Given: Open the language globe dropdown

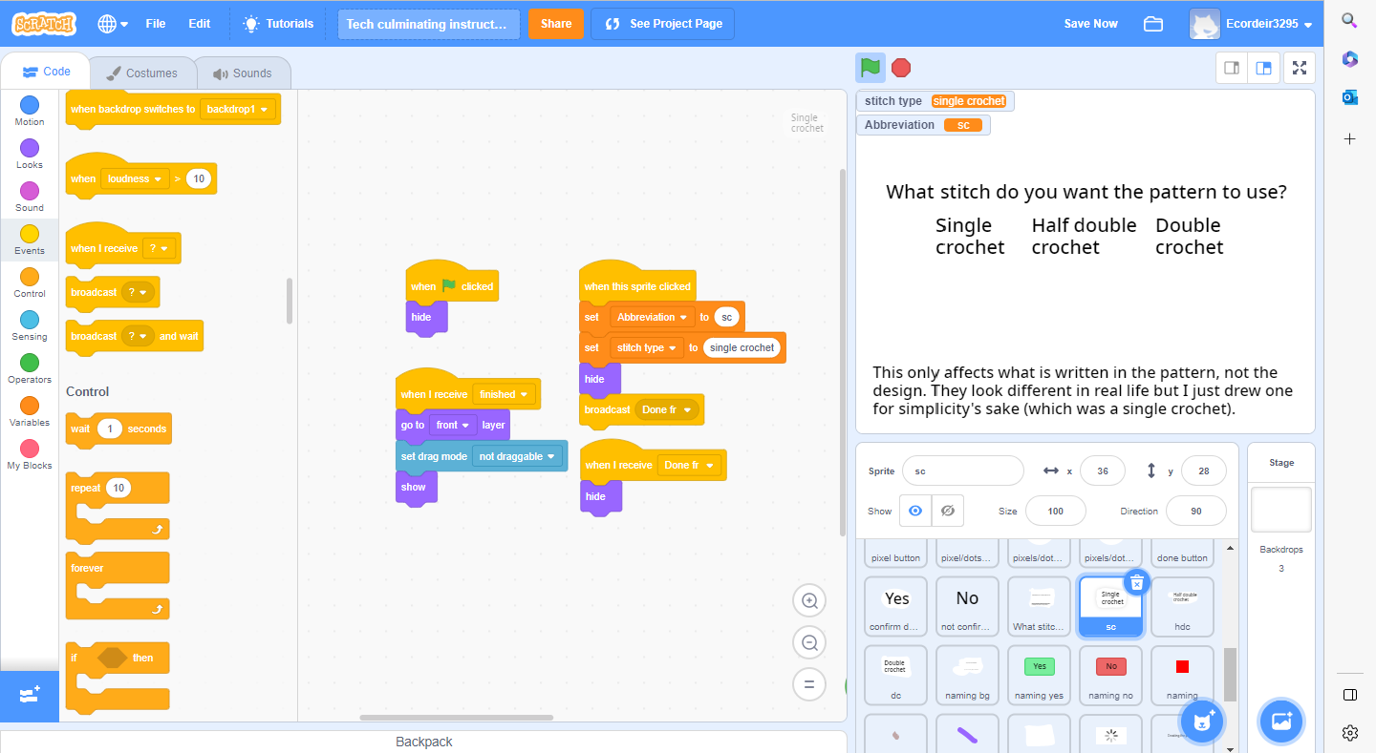Looking at the screenshot, I should pos(113,24).
